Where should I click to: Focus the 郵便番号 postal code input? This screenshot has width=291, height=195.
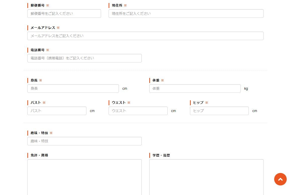[x=64, y=14]
